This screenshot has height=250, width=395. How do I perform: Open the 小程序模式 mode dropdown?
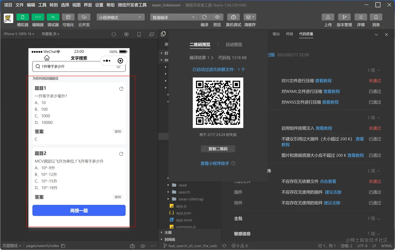point(120,17)
